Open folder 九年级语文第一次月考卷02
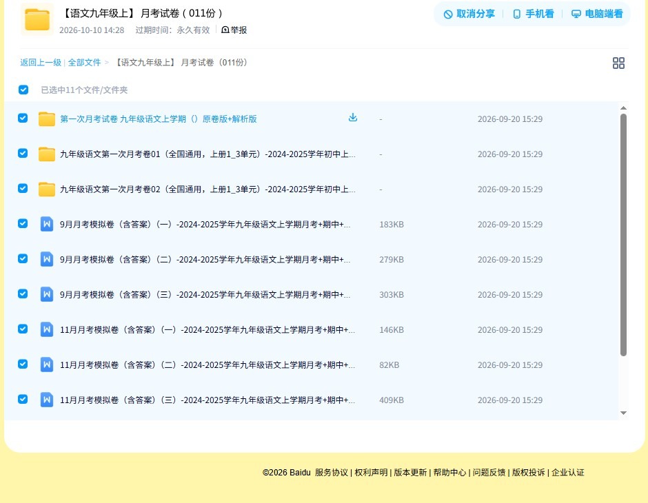This screenshot has height=503, width=648. [x=207, y=189]
